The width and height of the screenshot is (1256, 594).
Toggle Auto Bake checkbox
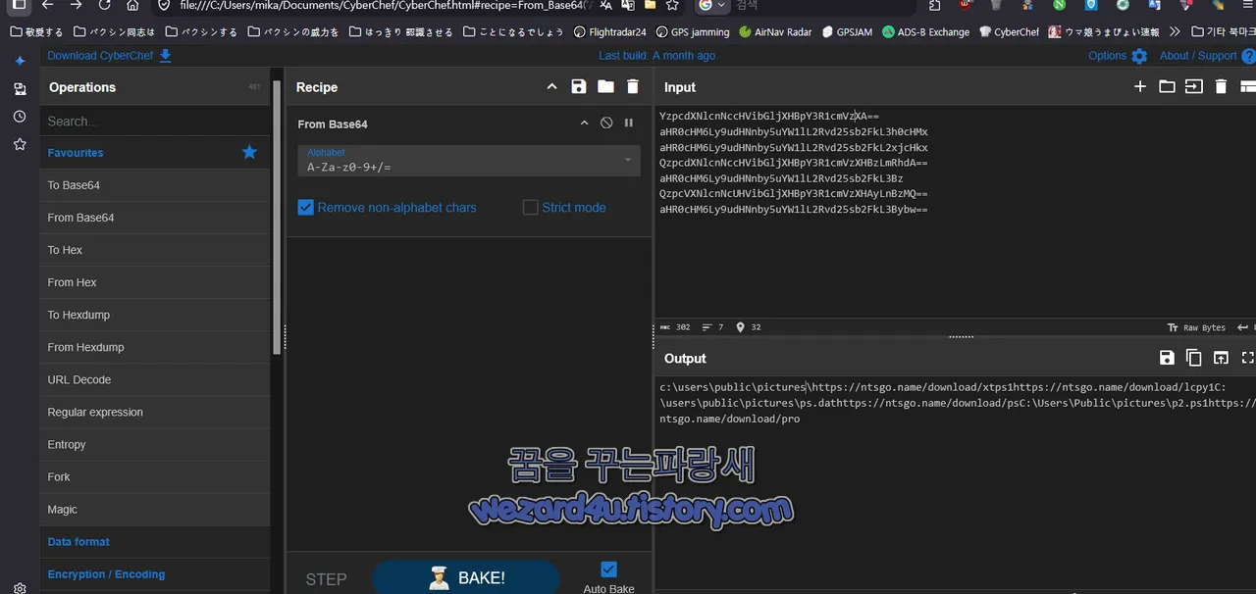tap(608, 569)
